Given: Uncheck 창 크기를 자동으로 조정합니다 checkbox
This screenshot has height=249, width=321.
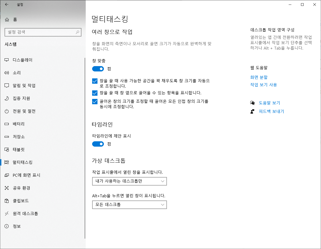Looking at the screenshot, I should click(95, 81).
